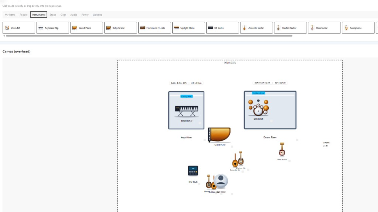This screenshot has height=212, width=378.
Task: Add an Upright Piano from the palette
Action: point(188,28)
